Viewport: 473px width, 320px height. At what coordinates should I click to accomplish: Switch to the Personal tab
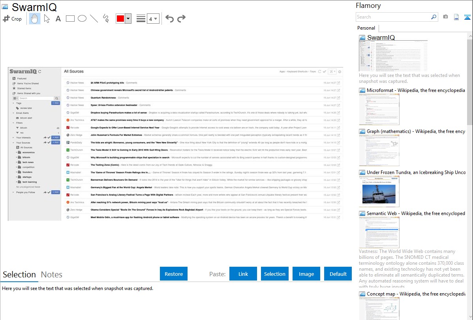(366, 28)
